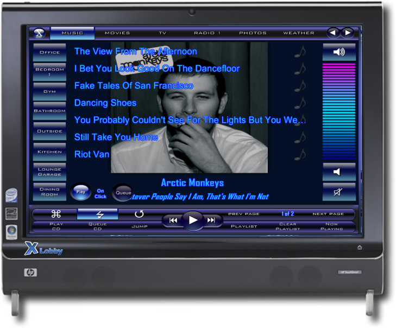Click the Jump circular arrow icon
Viewport: 396px width, 328px height.
[139, 214]
